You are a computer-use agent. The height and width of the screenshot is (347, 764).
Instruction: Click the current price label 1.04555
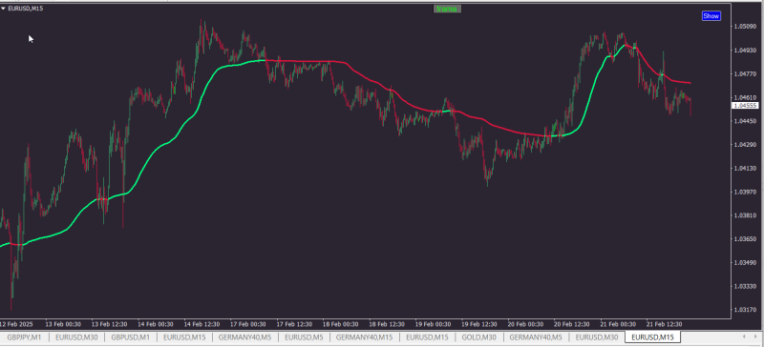click(x=745, y=106)
